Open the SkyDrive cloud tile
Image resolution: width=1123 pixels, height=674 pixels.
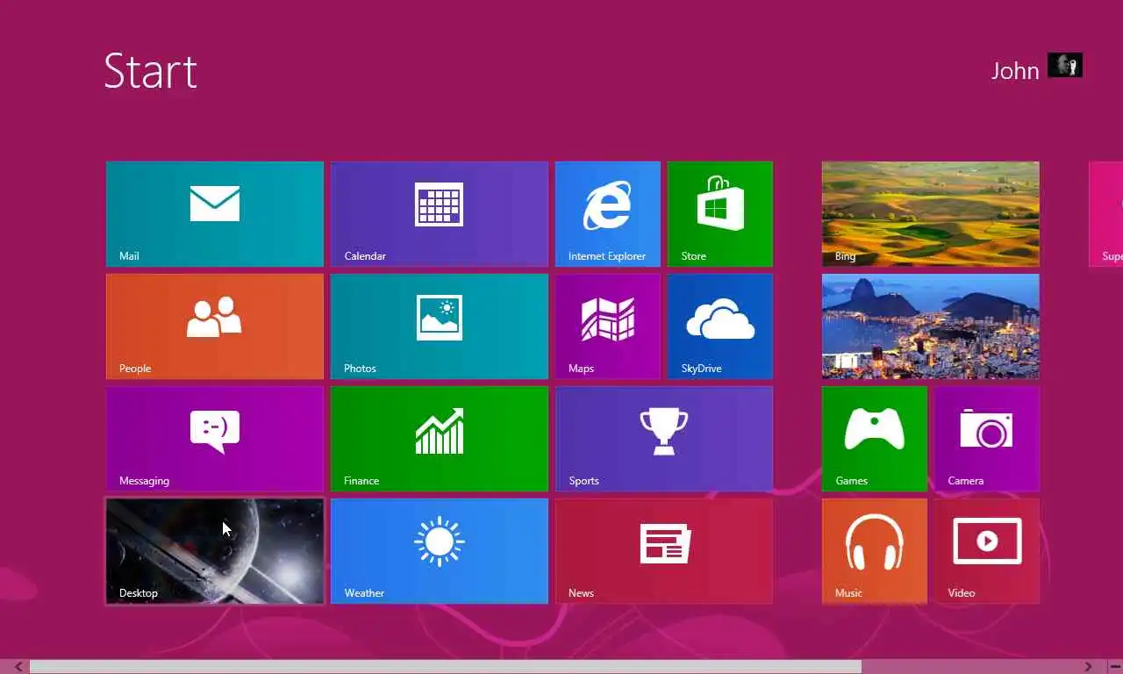[720, 326]
